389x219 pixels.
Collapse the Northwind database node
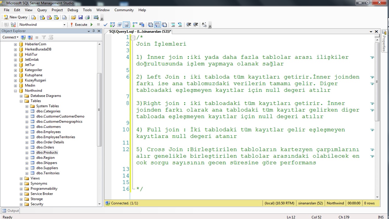[15, 91]
